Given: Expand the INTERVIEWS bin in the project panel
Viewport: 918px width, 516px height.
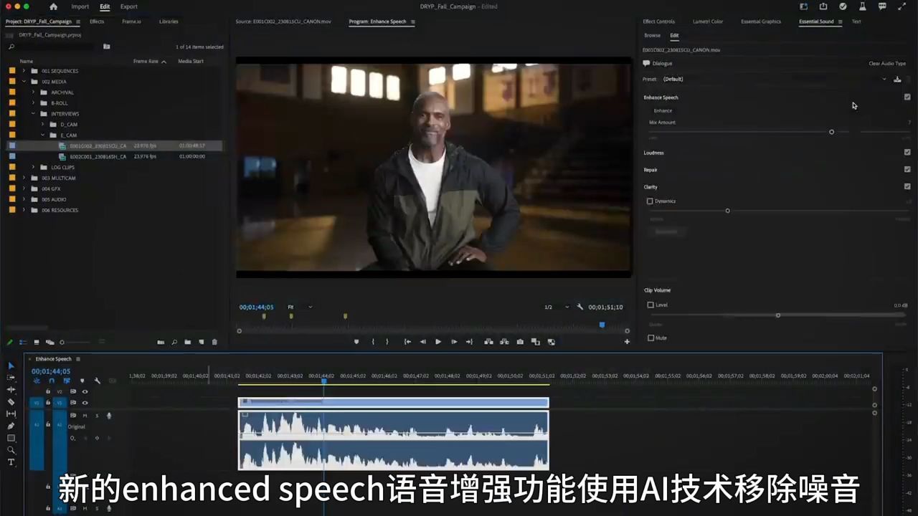Looking at the screenshot, I should tap(34, 113).
